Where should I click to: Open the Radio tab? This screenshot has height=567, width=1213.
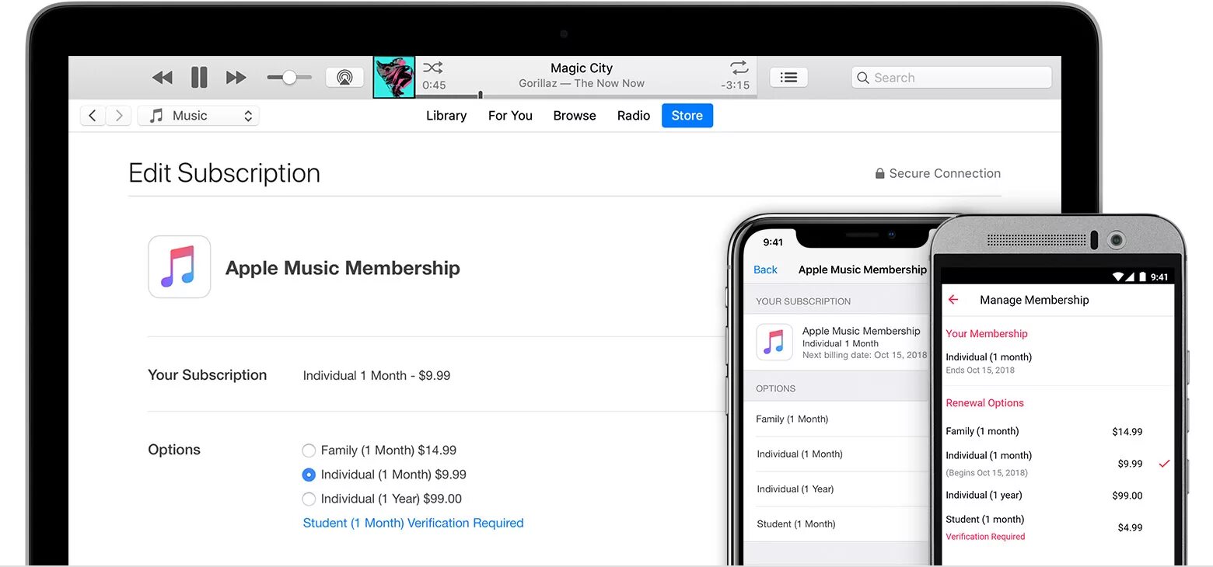click(634, 116)
